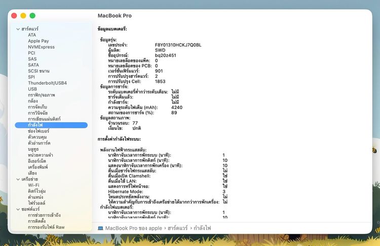Click cycle count value 77

coord(135,123)
